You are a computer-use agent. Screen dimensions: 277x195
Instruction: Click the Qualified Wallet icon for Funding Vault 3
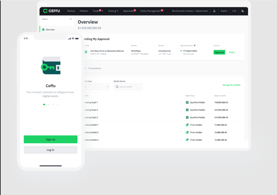187,117
